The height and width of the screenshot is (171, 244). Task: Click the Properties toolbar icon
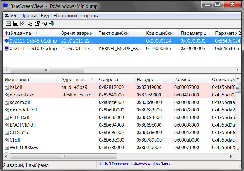[37, 23]
